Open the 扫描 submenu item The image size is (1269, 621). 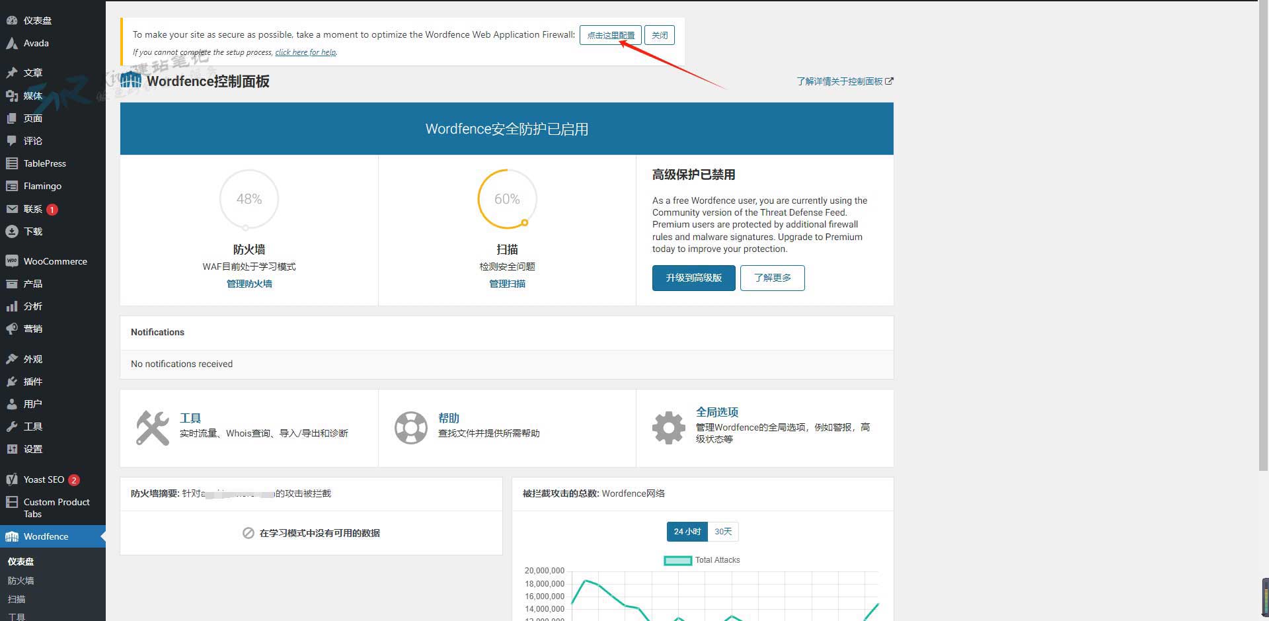tap(17, 599)
